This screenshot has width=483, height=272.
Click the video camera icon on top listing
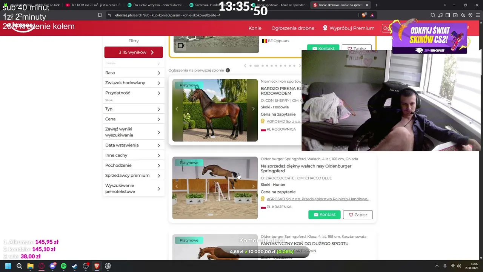[181, 46]
